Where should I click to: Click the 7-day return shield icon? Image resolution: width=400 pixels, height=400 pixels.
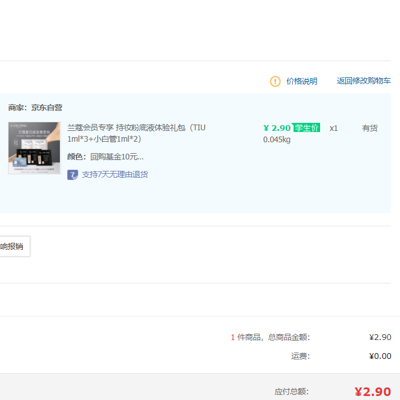click(x=72, y=174)
